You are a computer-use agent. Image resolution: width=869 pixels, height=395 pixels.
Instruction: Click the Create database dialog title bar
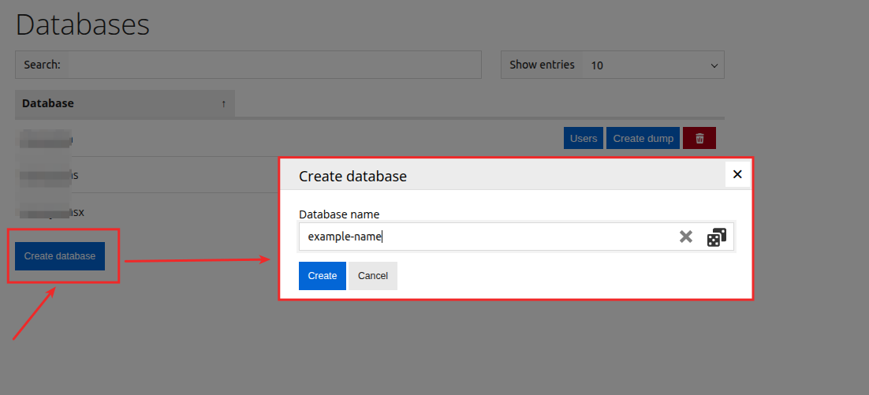point(505,176)
